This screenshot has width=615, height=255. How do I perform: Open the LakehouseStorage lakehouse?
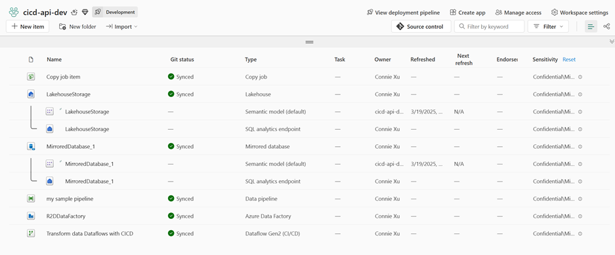(68, 94)
